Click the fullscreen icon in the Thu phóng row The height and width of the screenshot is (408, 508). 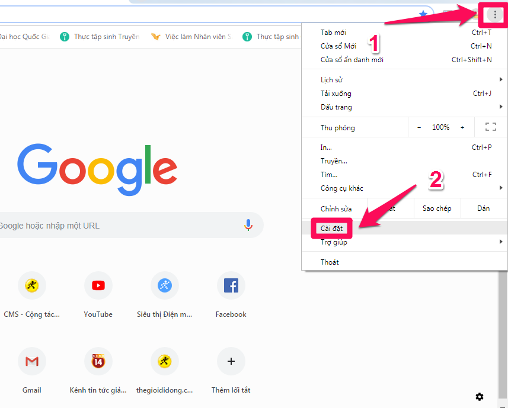[x=490, y=127]
